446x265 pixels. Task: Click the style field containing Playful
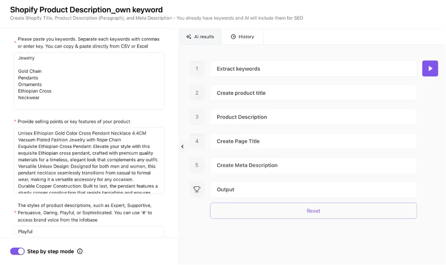pyautogui.click(x=89, y=231)
